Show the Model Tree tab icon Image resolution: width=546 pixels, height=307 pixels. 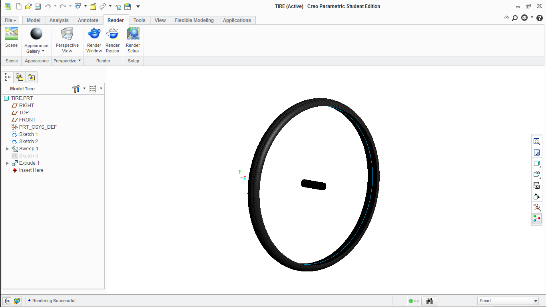tap(8, 77)
